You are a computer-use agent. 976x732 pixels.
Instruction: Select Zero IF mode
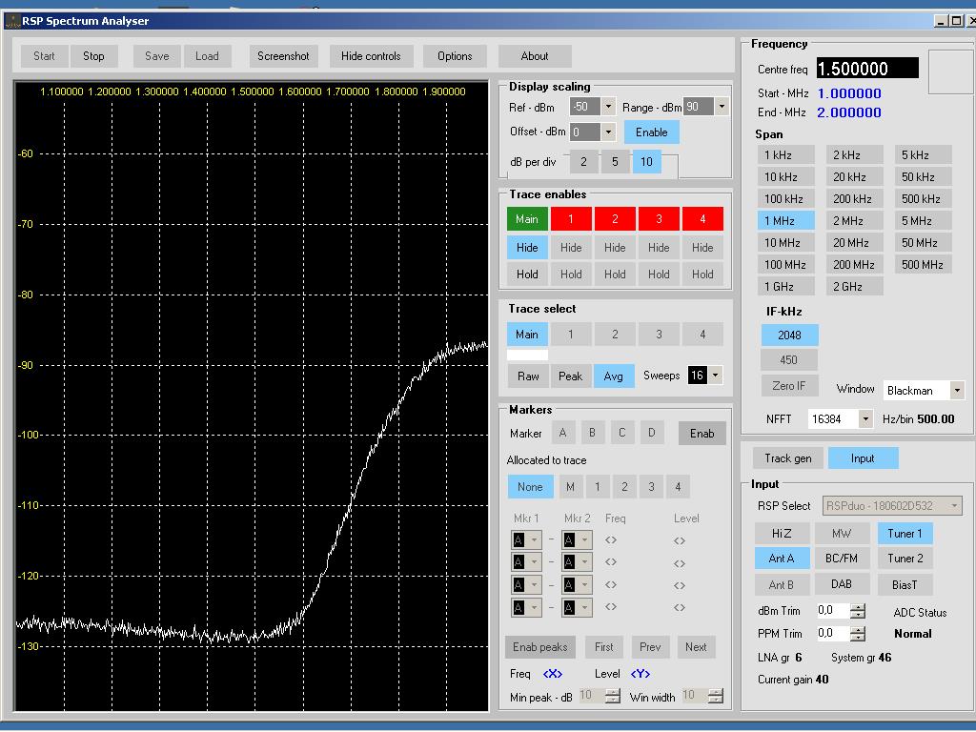point(790,385)
